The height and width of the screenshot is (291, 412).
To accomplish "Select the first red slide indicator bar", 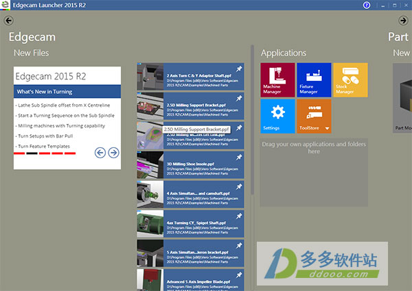I will (19, 153).
